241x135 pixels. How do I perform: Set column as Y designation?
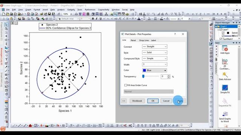(197, 14)
